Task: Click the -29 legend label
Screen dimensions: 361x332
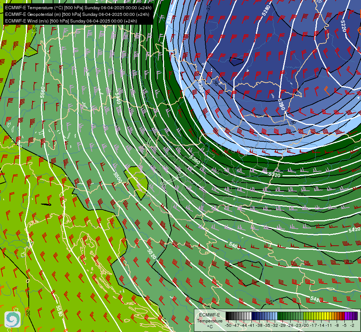Action: click(282, 325)
